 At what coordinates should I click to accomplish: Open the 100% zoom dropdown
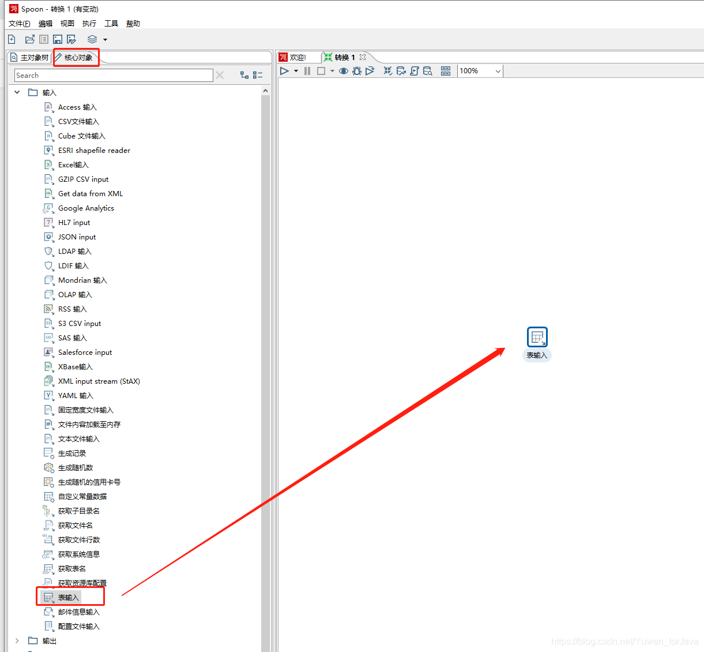[x=480, y=71]
